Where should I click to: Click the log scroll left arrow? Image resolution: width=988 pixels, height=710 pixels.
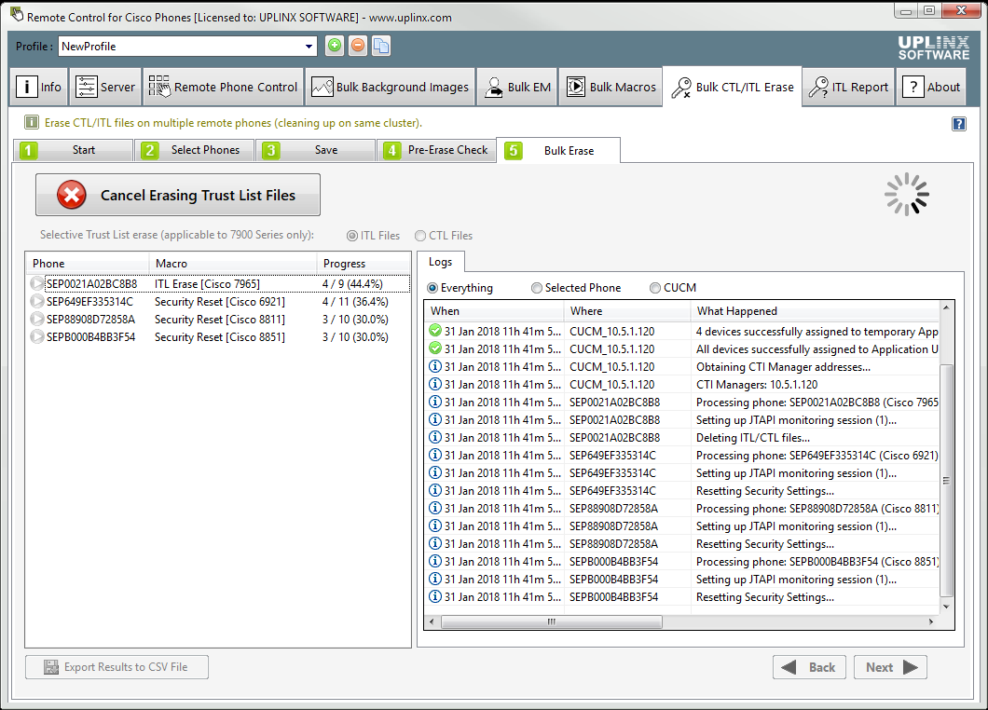tap(432, 621)
